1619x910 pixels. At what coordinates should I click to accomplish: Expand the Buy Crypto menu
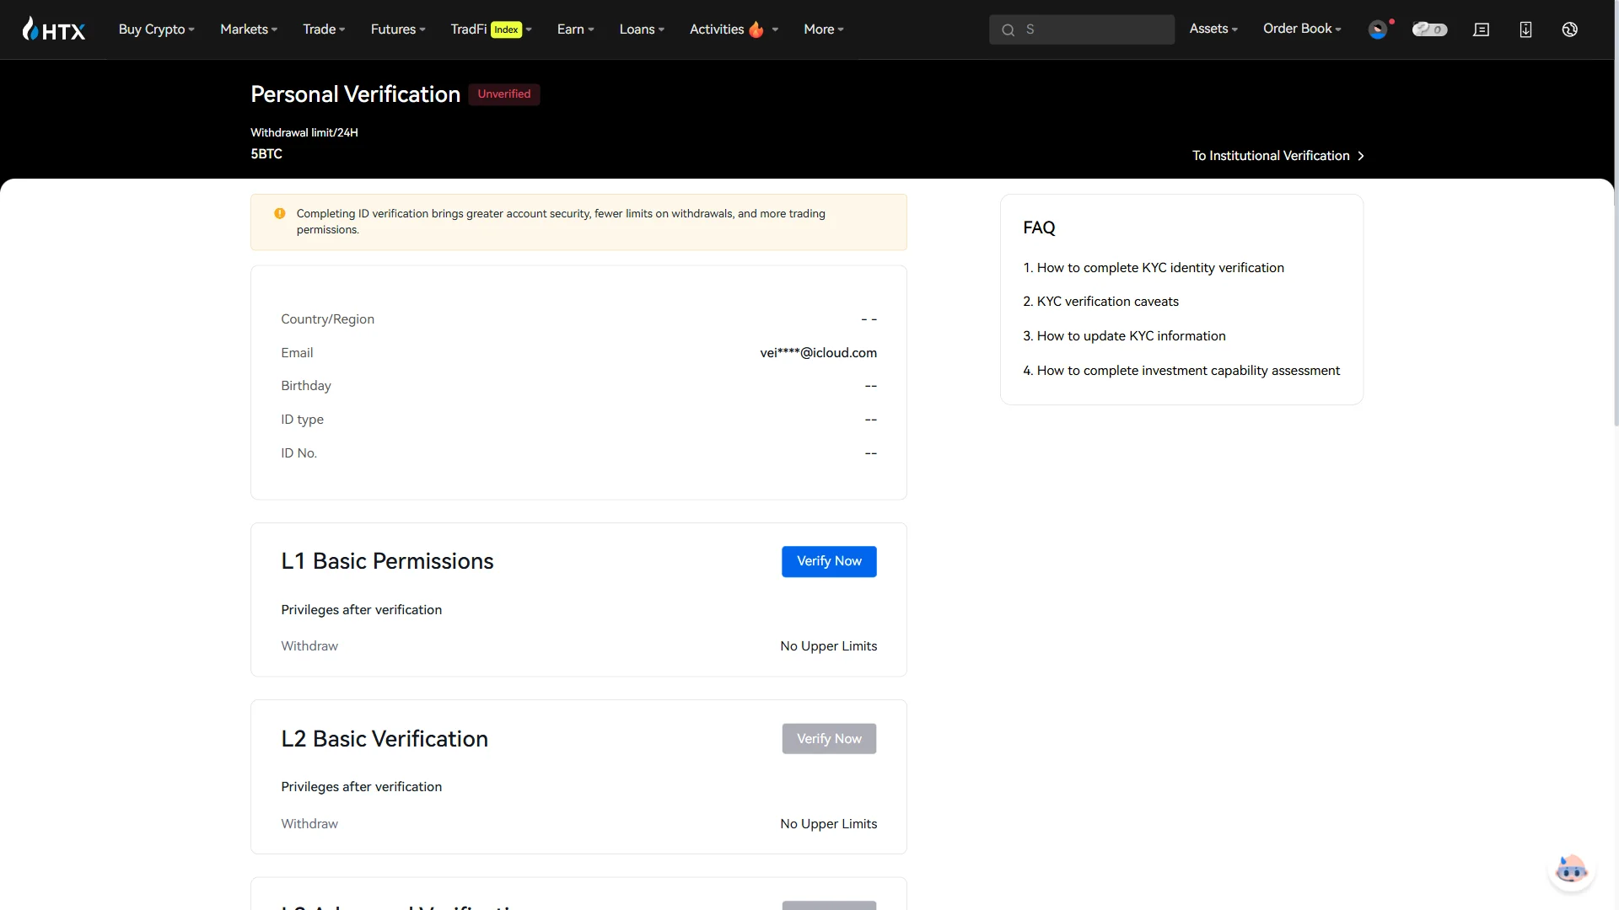click(157, 29)
